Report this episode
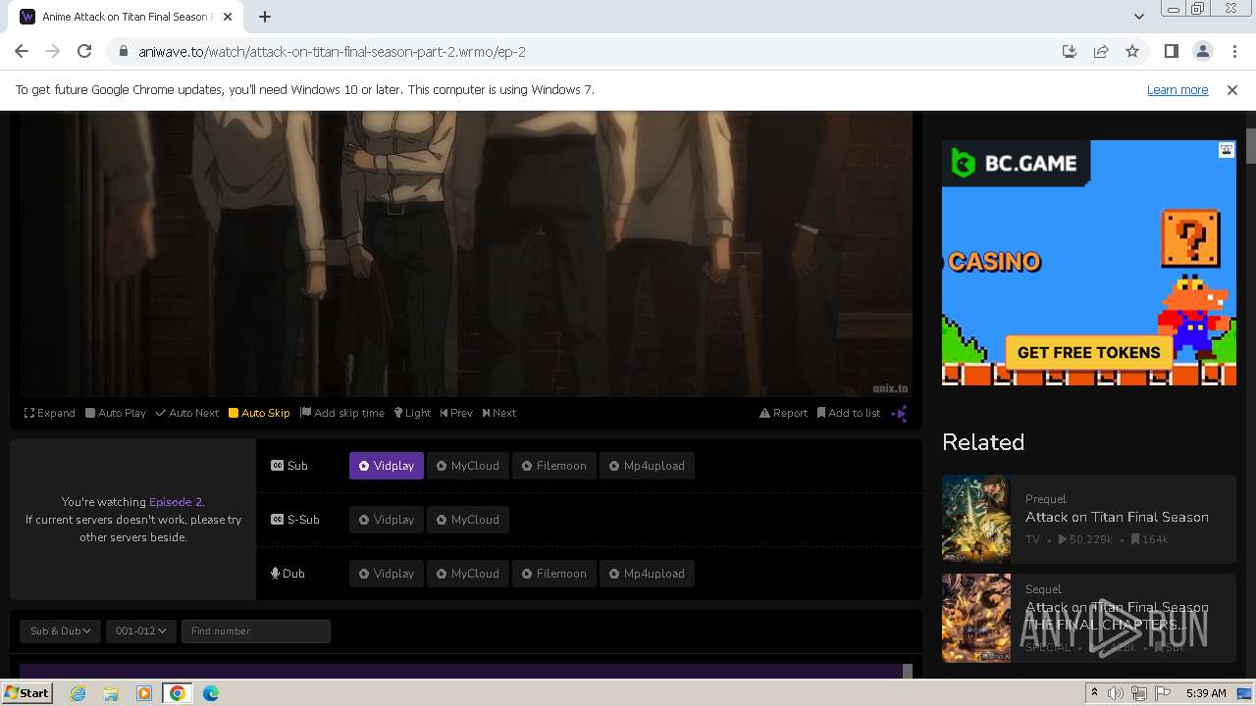The width and height of the screenshot is (1256, 706). [x=783, y=413]
